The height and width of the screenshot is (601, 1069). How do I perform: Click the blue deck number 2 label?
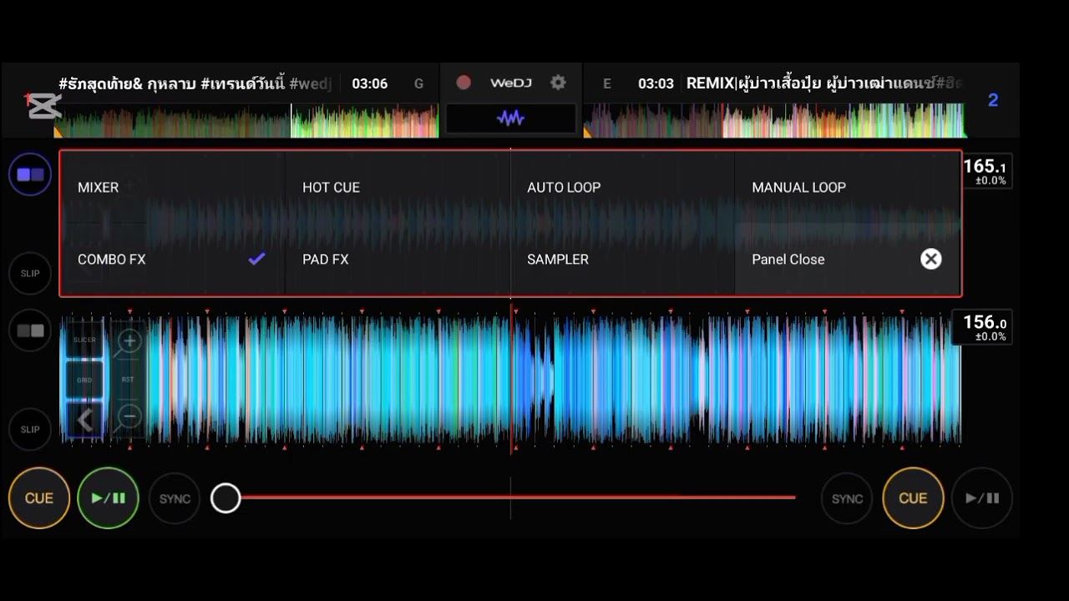pos(993,100)
